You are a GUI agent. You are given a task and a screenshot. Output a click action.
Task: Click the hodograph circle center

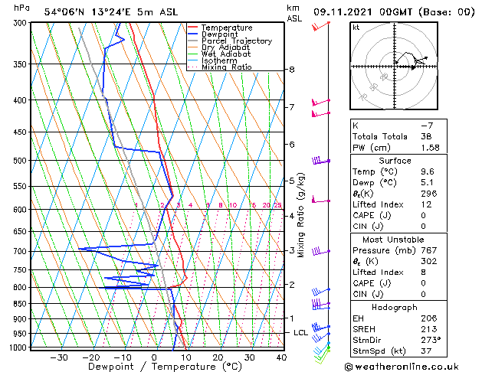[395, 67]
